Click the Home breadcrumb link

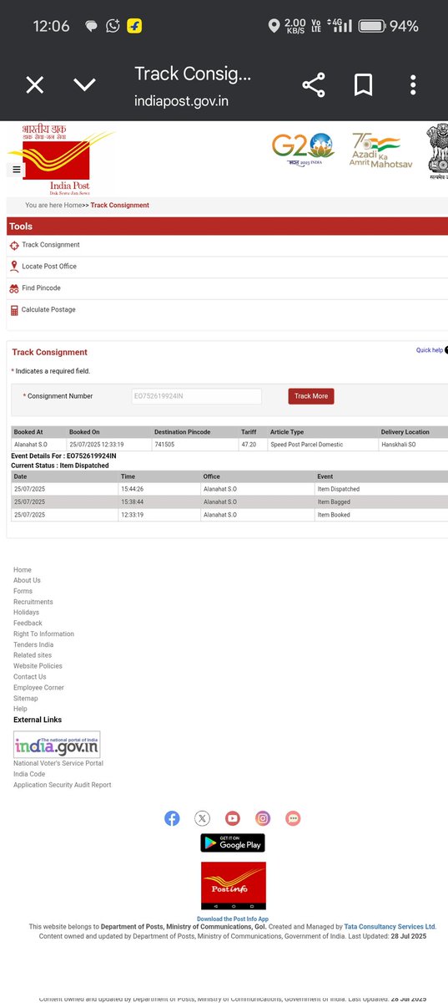[73, 205]
